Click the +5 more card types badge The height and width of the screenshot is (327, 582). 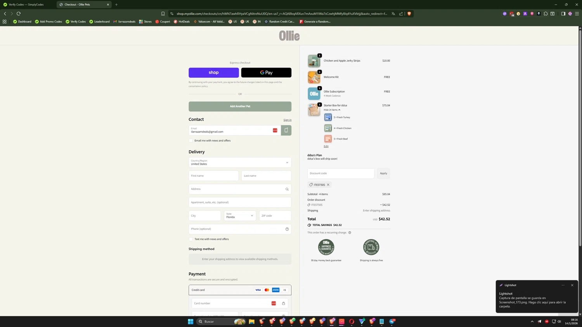[x=284, y=290]
